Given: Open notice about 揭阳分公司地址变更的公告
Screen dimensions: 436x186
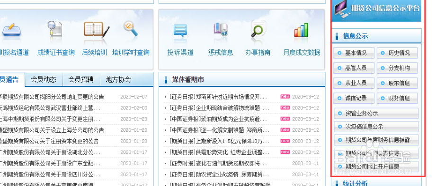Looking at the screenshot, I should click(52, 97).
